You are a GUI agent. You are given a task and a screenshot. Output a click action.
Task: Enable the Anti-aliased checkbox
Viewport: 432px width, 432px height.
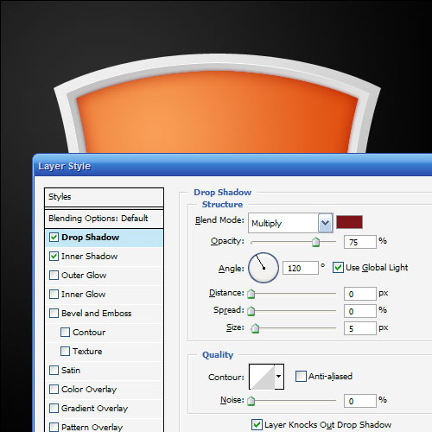(301, 377)
